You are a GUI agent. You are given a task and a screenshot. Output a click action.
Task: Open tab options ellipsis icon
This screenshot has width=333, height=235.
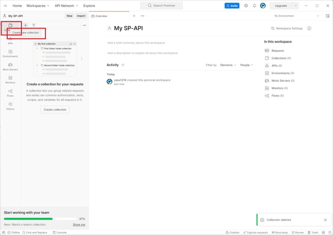click(142, 16)
